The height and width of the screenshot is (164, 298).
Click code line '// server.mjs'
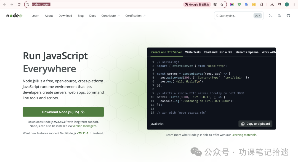coord(168,62)
